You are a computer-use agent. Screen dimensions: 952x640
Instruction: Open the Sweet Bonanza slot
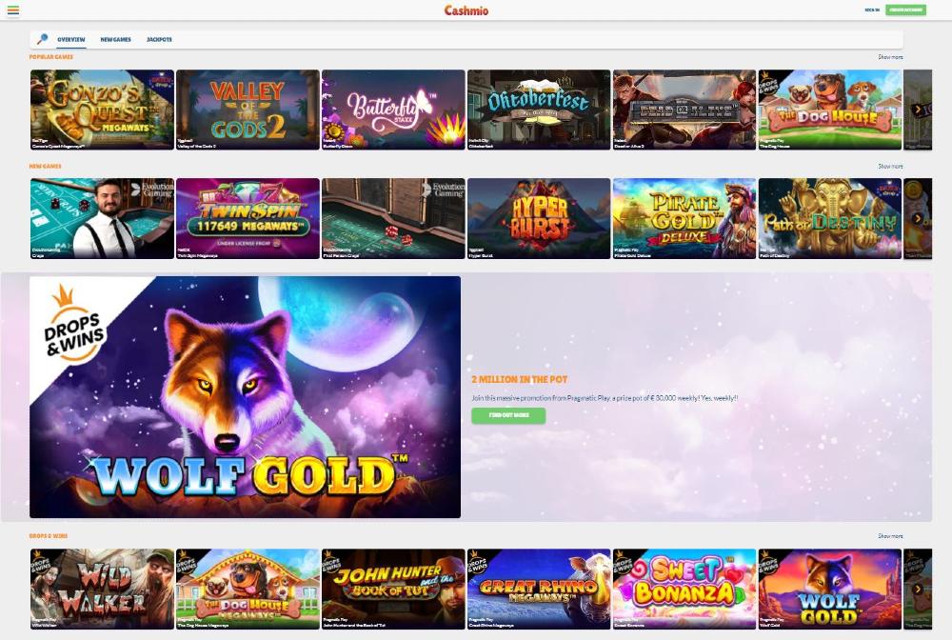click(x=684, y=589)
